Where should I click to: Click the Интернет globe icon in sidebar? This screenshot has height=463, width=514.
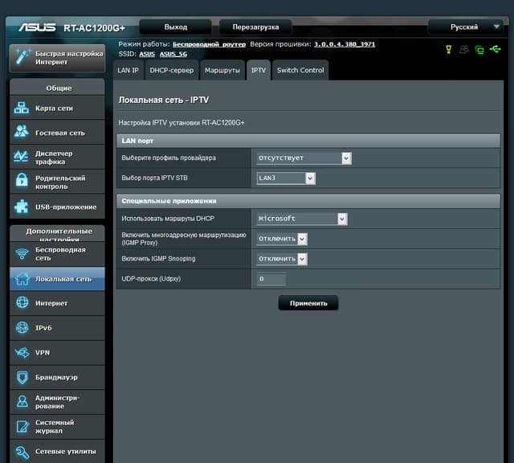click(22, 302)
